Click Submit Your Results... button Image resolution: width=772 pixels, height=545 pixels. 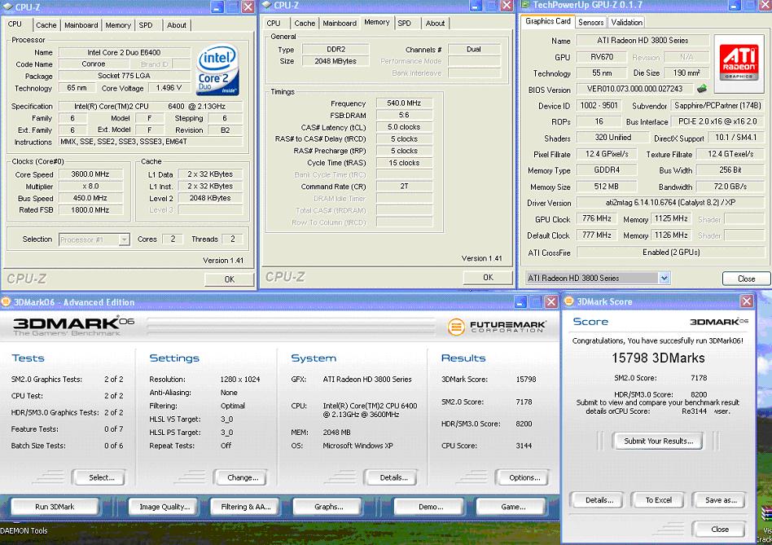[x=658, y=441]
